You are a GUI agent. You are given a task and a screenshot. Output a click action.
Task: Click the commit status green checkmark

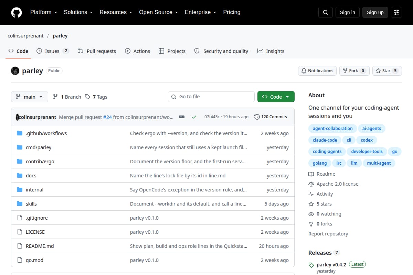(194, 117)
